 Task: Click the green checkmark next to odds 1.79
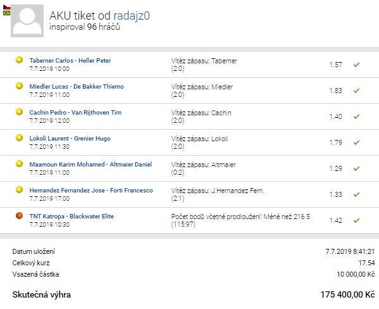point(356,142)
